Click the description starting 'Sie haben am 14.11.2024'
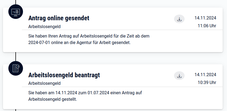 coord(85,96)
